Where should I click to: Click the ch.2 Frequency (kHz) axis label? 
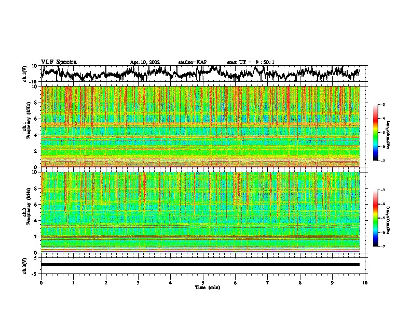pos(26,206)
